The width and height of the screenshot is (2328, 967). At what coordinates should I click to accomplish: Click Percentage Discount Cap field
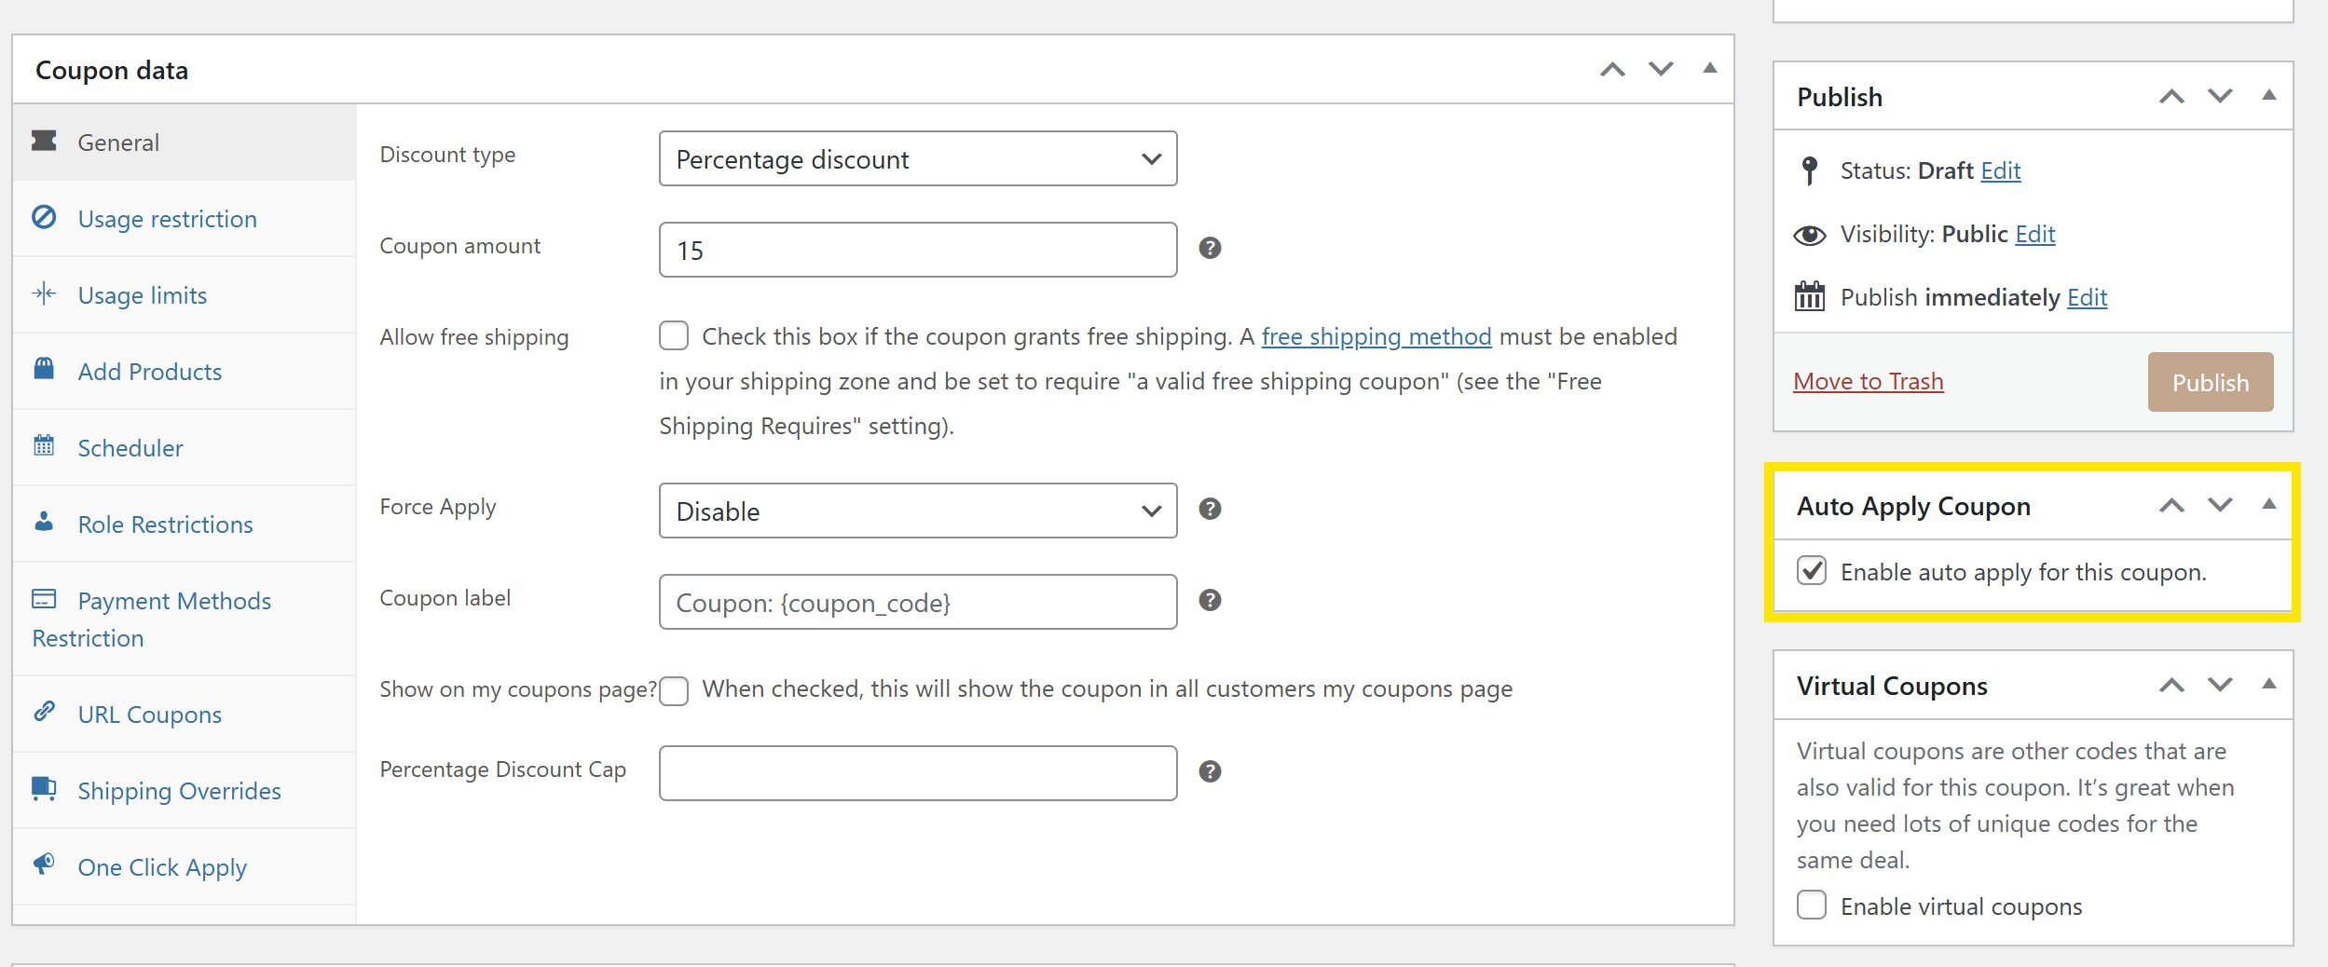point(918,773)
